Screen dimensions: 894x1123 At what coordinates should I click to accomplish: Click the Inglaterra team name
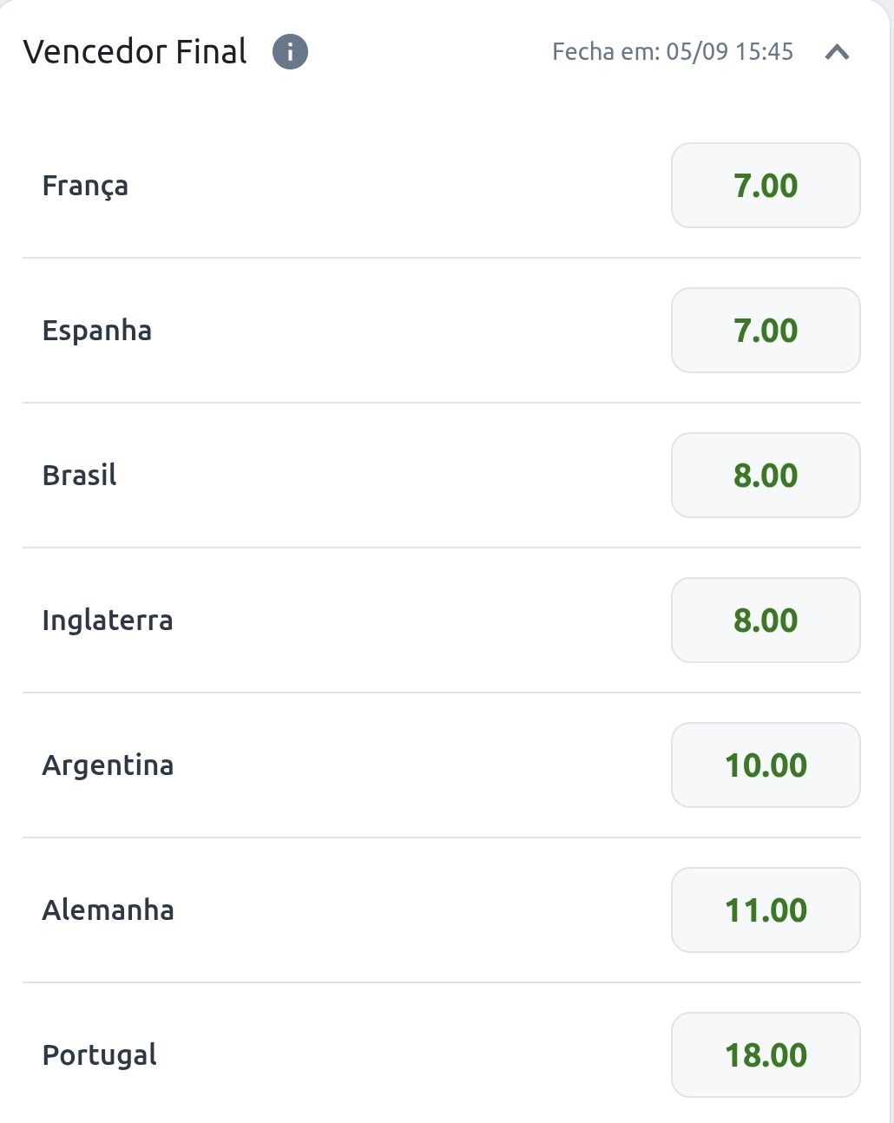coord(108,621)
